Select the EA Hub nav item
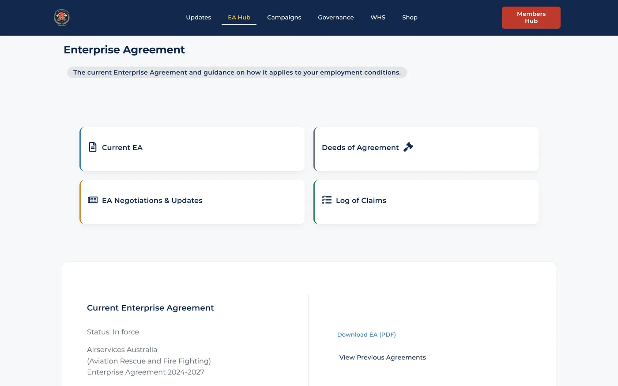The width and height of the screenshot is (618, 386). [x=239, y=18]
